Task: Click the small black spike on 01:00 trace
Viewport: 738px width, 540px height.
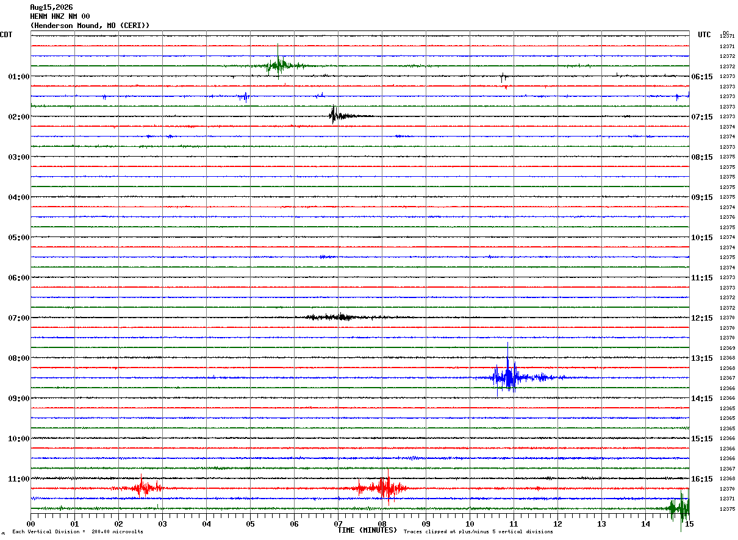Action: click(503, 77)
